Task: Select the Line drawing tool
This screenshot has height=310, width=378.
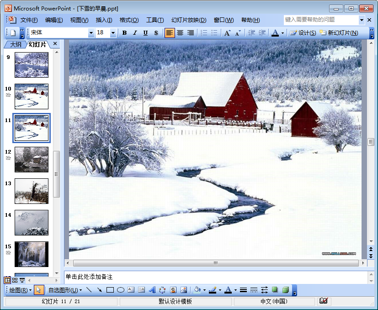Action: [89, 290]
